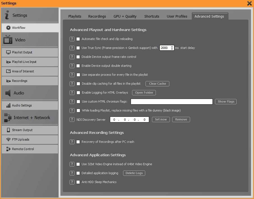Open help for Device output double starting
Image resolution: width=254 pixels, height=199 pixels.
tap(72, 66)
